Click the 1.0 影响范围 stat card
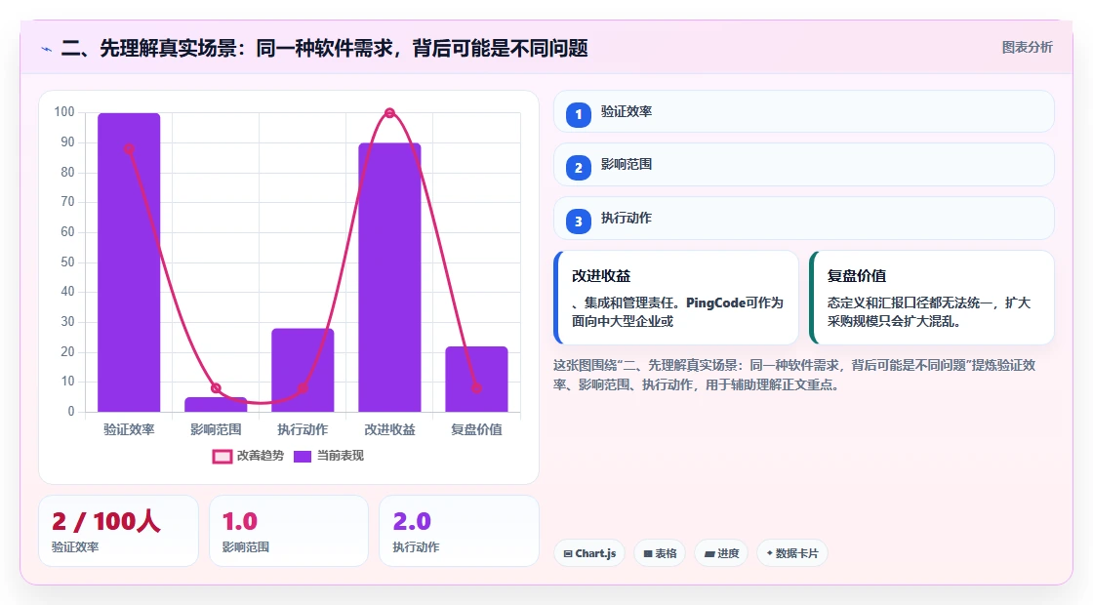Screen dimensions: 1093x605 coord(289,531)
